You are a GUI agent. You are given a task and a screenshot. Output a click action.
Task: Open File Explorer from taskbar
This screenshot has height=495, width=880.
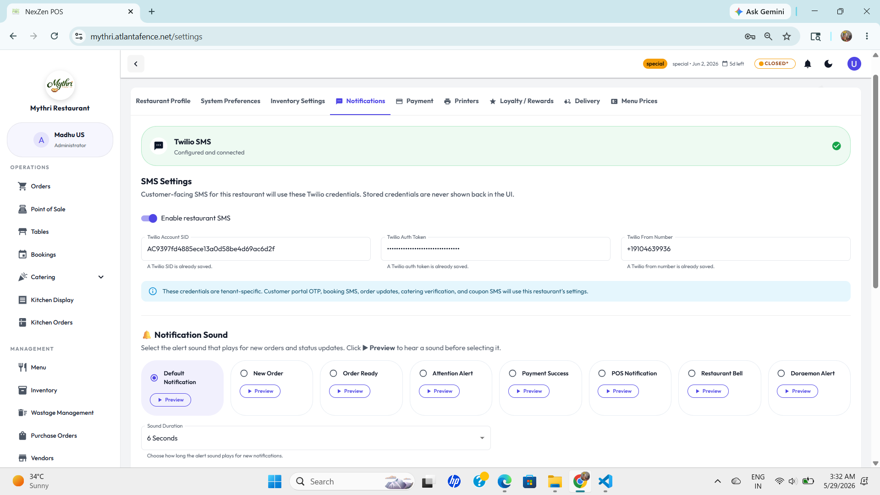click(x=555, y=481)
